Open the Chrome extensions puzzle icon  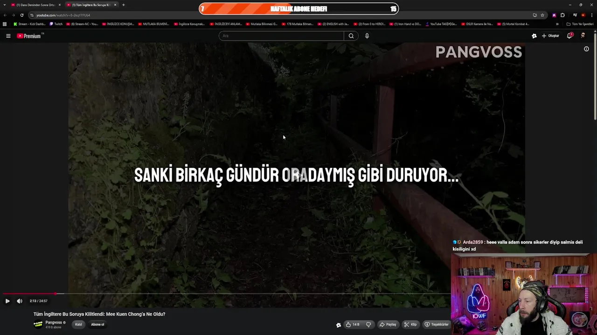[562, 15]
